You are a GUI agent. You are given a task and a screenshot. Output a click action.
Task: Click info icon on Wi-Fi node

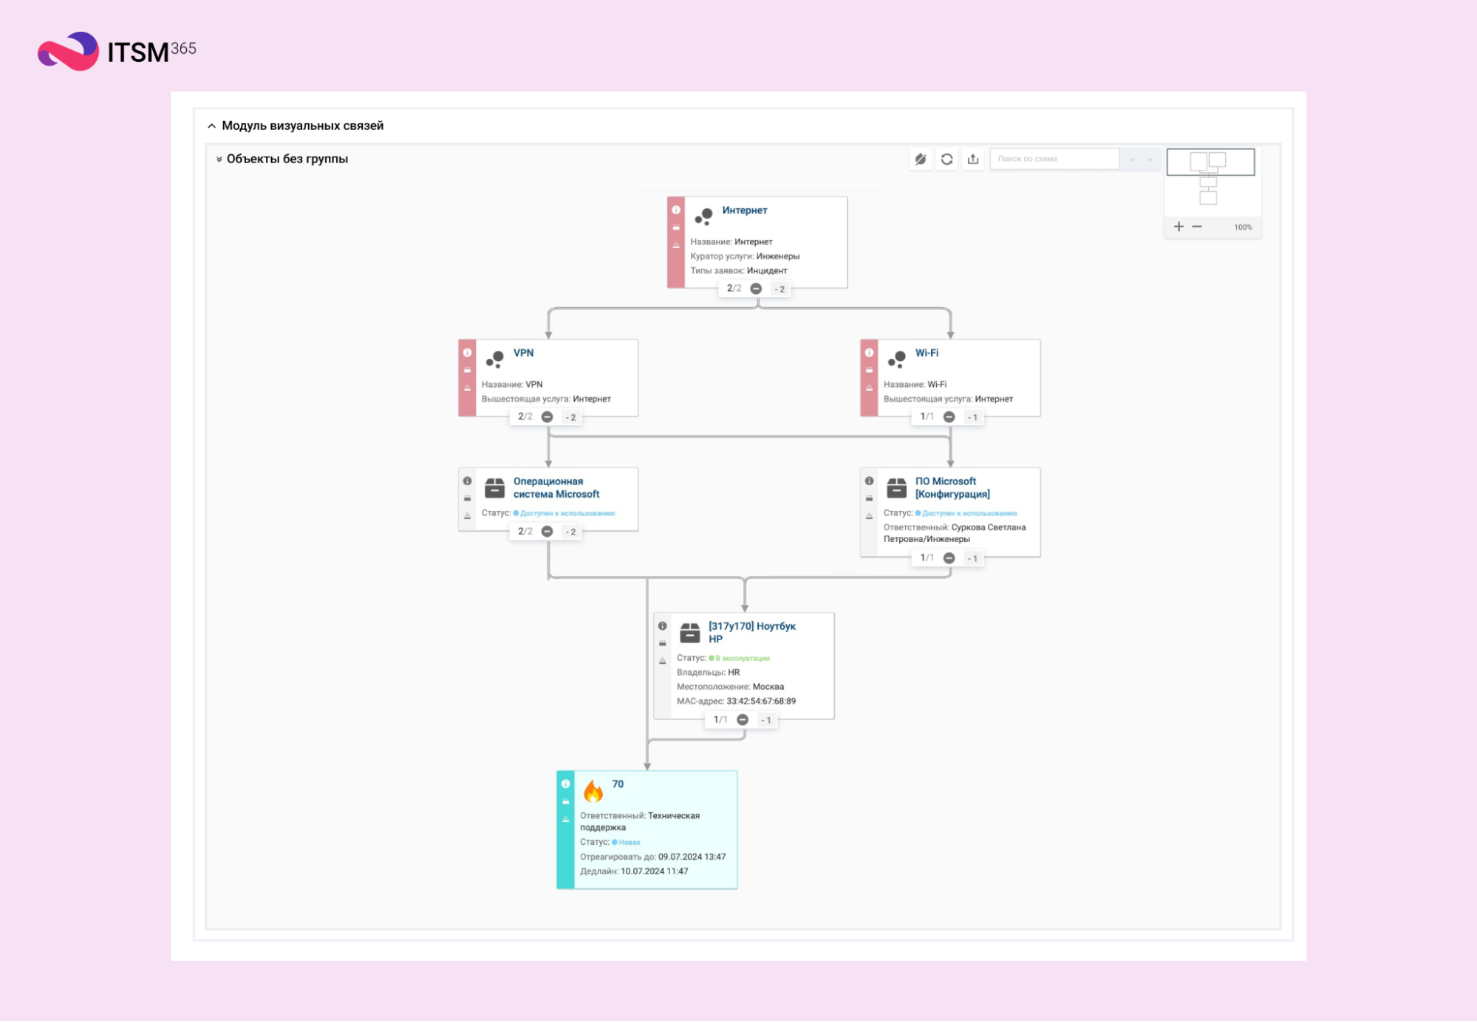tap(869, 352)
